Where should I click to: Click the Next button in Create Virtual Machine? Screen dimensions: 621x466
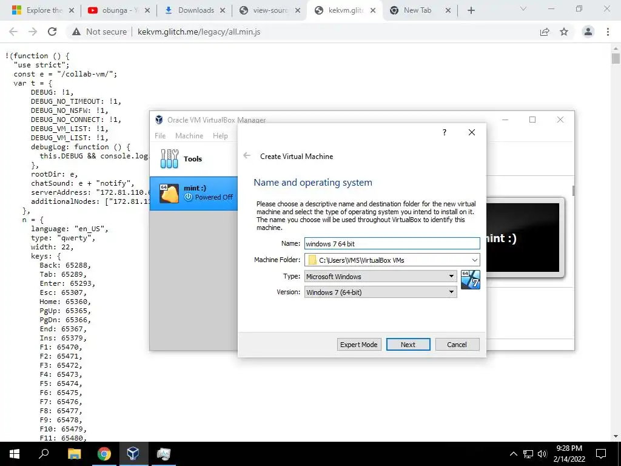(x=408, y=345)
